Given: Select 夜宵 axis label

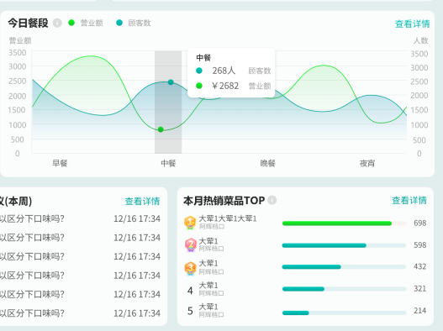Looking at the screenshot, I should [x=367, y=163].
